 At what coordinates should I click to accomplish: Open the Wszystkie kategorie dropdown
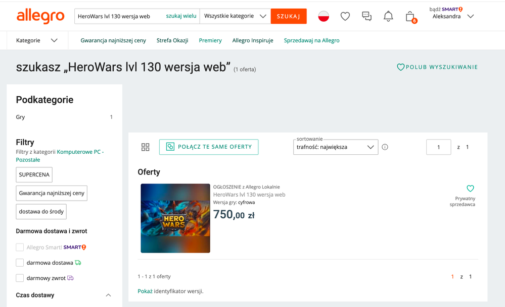[235, 16]
